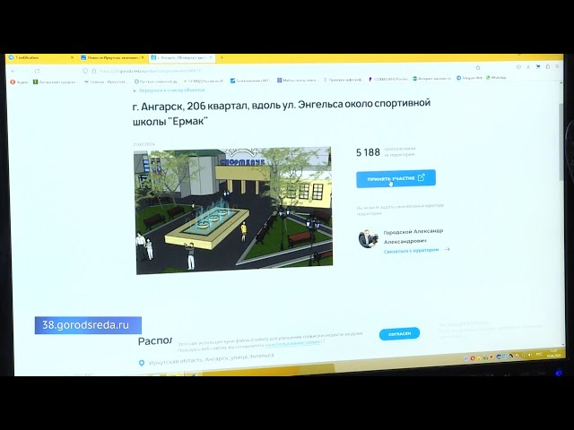Viewport: 574px width, 430px height.
Task: Click the taskbar clock and date
Action: tap(553, 353)
